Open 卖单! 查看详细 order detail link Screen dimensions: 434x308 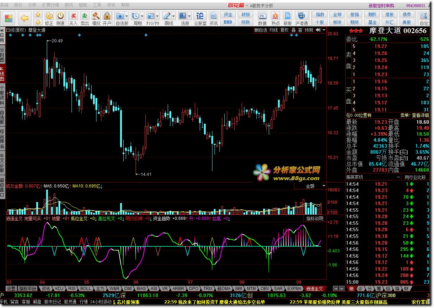[415, 115]
